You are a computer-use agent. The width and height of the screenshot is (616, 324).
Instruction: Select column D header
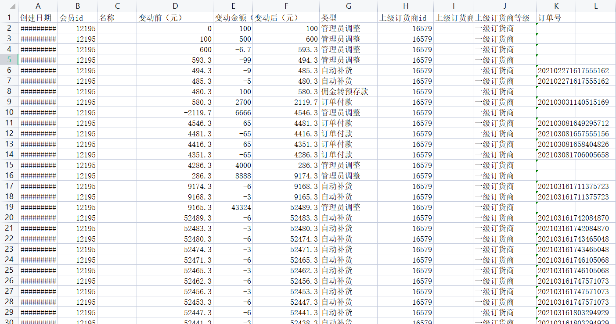point(175,6)
